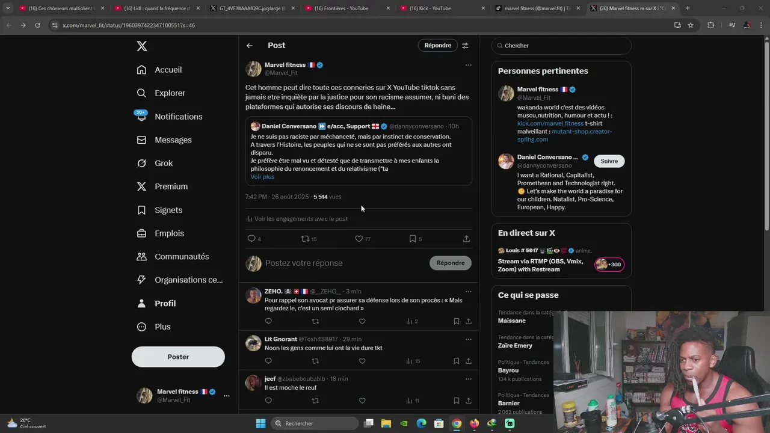The image size is (770, 433).
Task: Reload the page in the browser
Action: 37,25
